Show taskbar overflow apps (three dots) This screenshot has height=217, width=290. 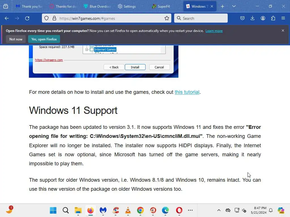tap(190, 210)
